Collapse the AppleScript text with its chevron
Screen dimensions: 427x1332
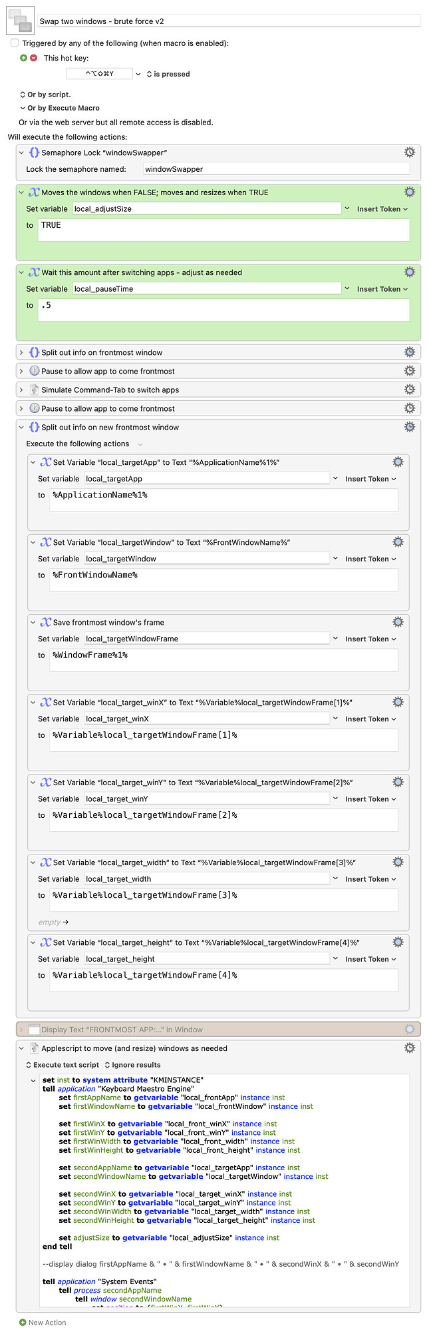33,1080
